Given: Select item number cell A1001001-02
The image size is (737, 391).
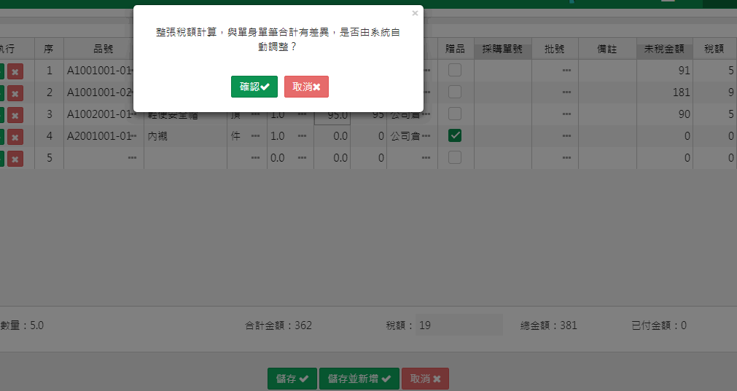Looking at the screenshot, I should (99, 92).
